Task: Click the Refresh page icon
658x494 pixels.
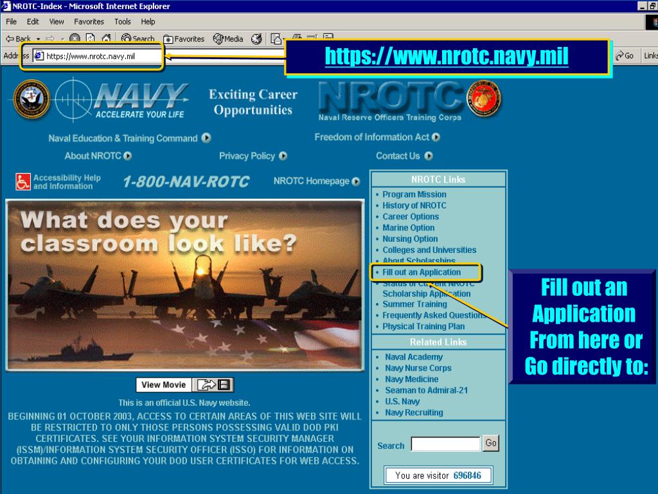Action: 90,39
